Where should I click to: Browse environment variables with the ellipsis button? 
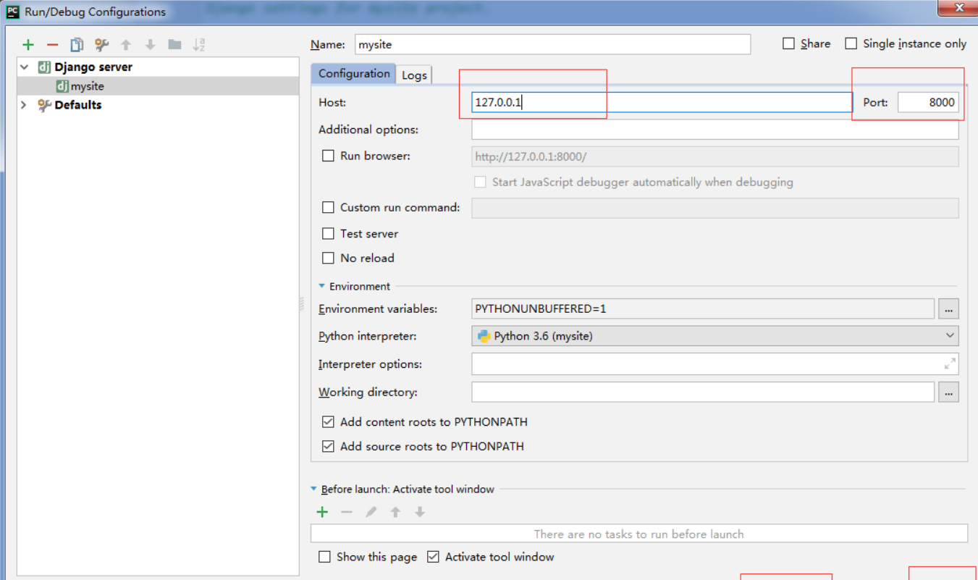(948, 309)
